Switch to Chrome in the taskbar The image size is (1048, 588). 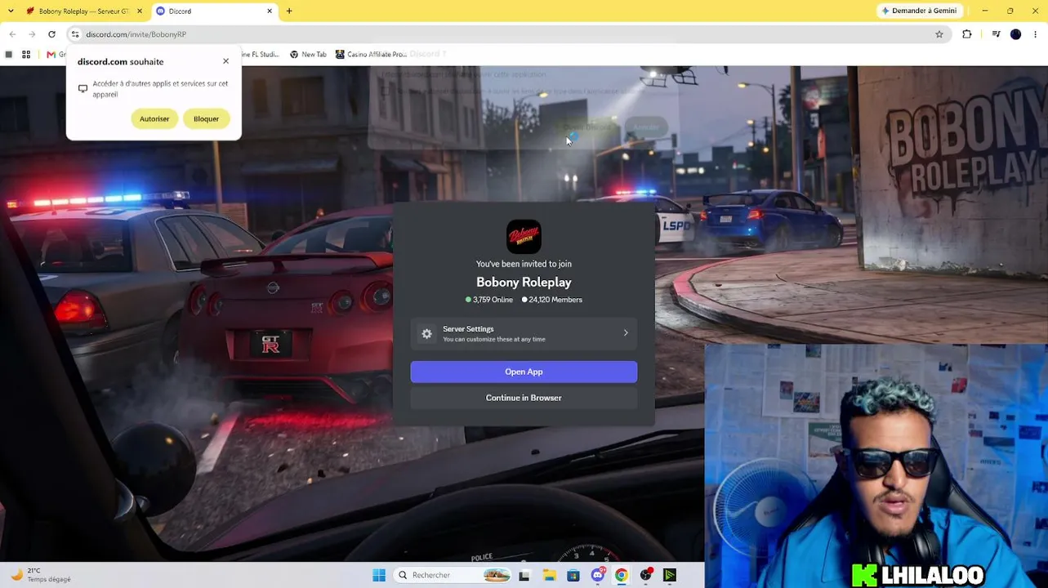pos(622,575)
